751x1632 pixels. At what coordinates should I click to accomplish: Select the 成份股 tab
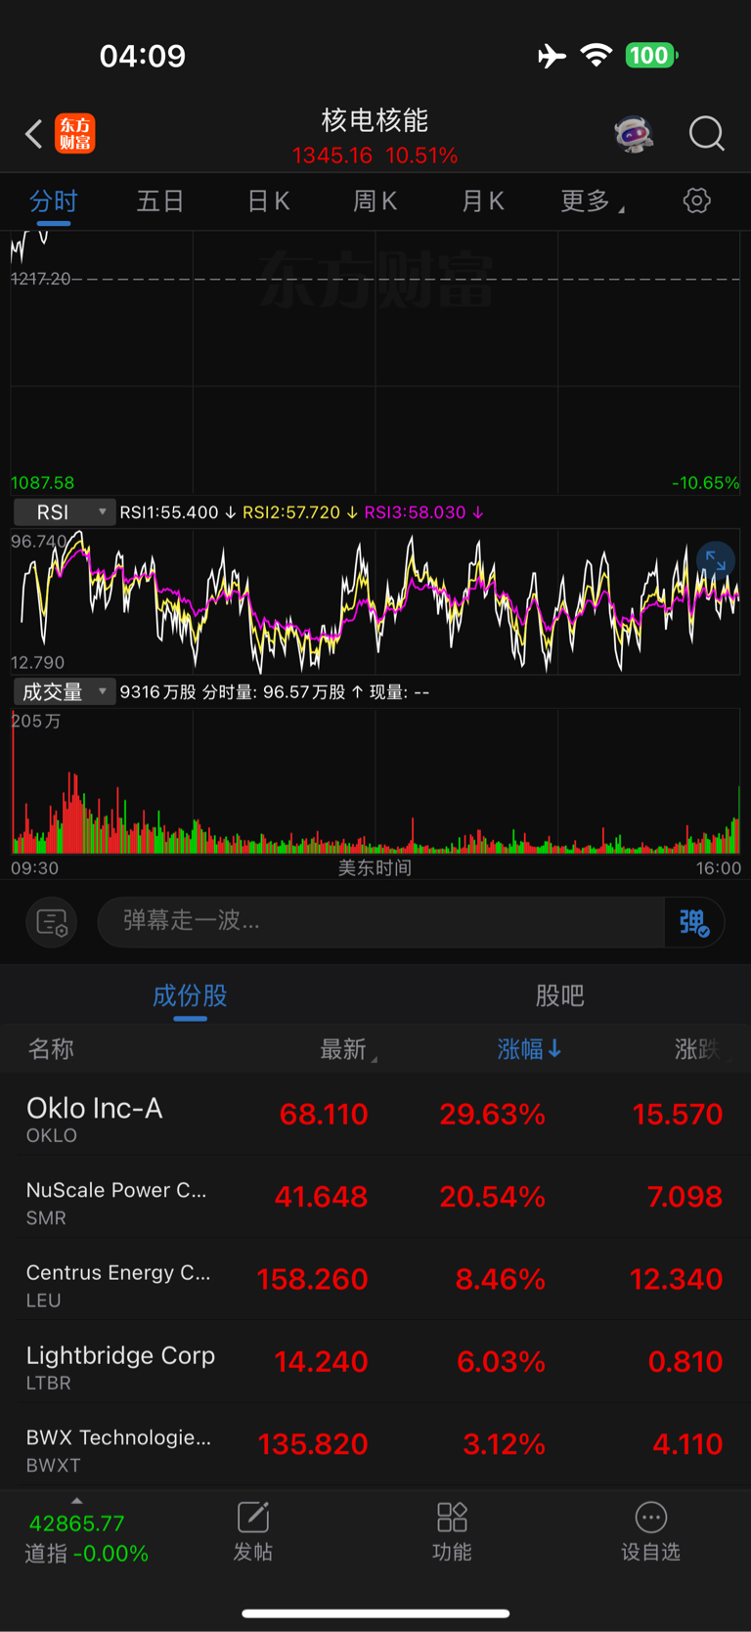pyautogui.click(x=190, y=995)
